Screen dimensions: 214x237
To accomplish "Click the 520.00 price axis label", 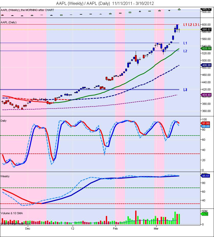I will coord(206,53).
